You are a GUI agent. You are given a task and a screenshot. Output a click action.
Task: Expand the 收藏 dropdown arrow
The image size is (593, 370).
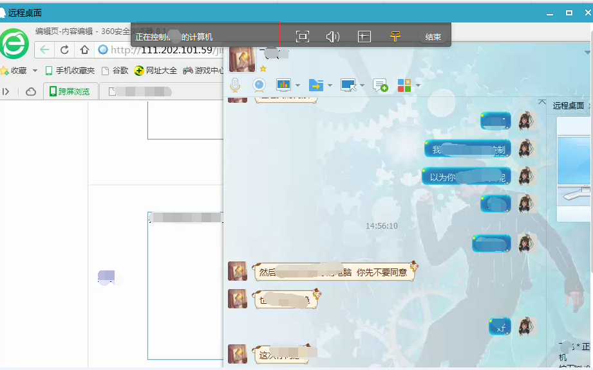[35, 71]
